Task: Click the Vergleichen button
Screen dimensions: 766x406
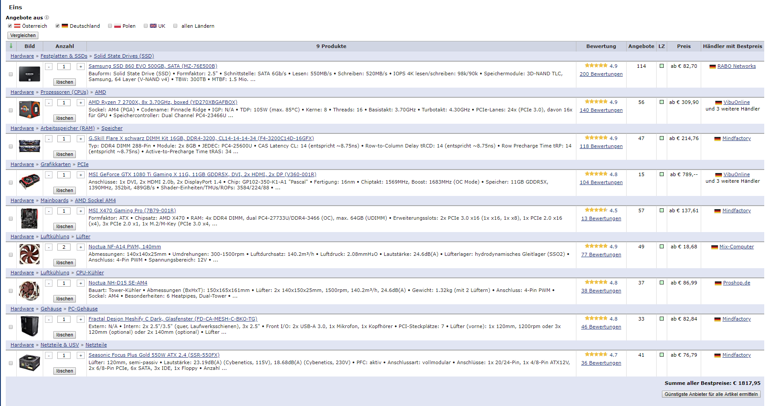Action: pyautogui.click(x=23, y=35)
